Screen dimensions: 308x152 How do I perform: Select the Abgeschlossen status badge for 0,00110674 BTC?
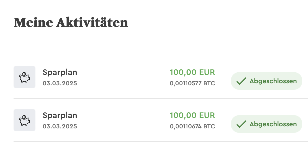pyautogui.click(x=266, y=124)
